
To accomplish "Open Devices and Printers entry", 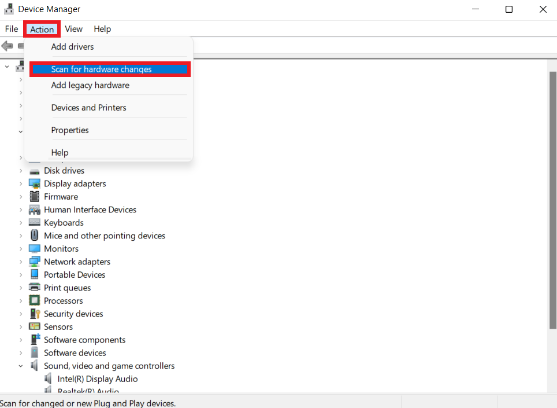I will pos(89,108).
